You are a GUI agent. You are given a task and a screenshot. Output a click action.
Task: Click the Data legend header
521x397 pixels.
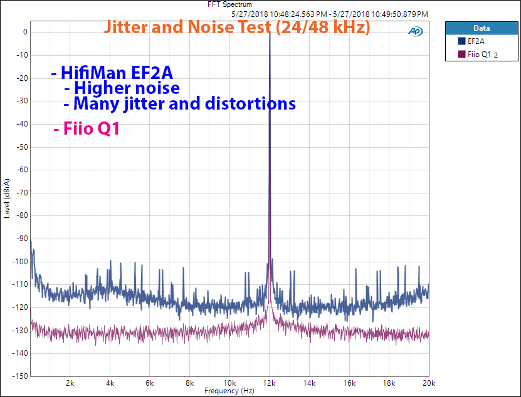pos(482,28)
